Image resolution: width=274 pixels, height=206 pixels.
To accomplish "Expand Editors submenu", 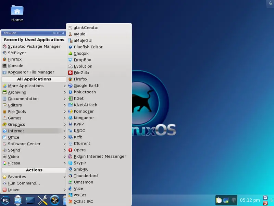I will click(x=34, y=105).
